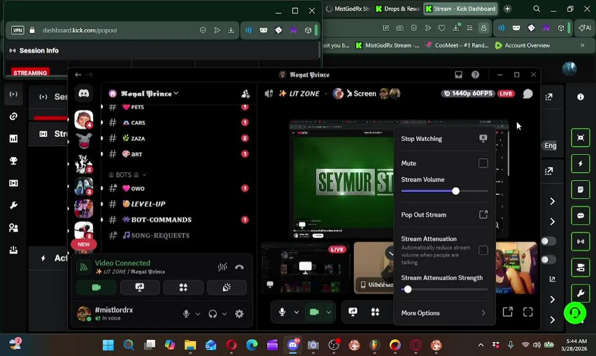Open the PETS channel
This screenshot has width=596, height=356.
click(x=178, y=107)
